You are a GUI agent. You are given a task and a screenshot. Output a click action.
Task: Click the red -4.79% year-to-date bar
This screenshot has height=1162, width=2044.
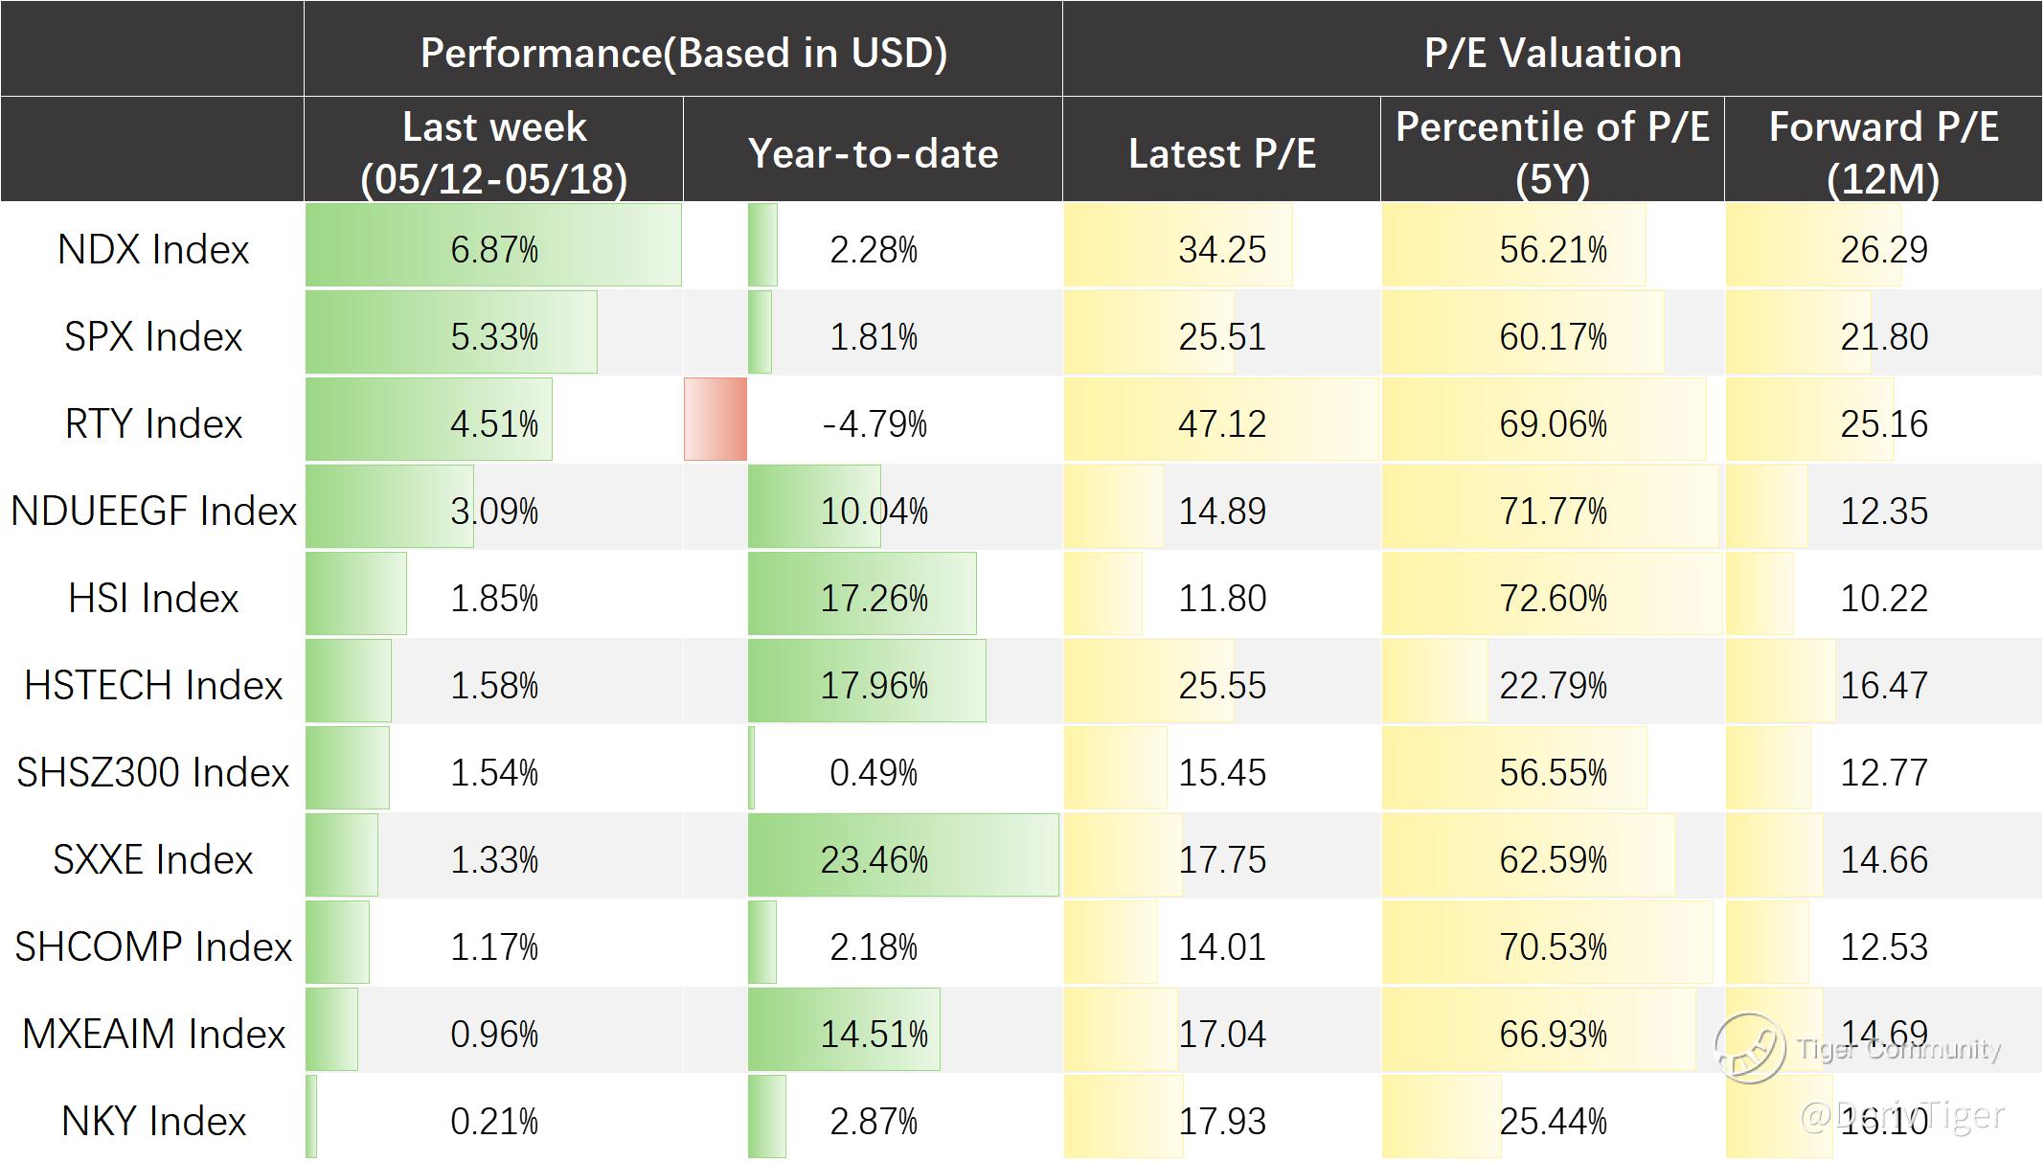[x=715, y=420]
